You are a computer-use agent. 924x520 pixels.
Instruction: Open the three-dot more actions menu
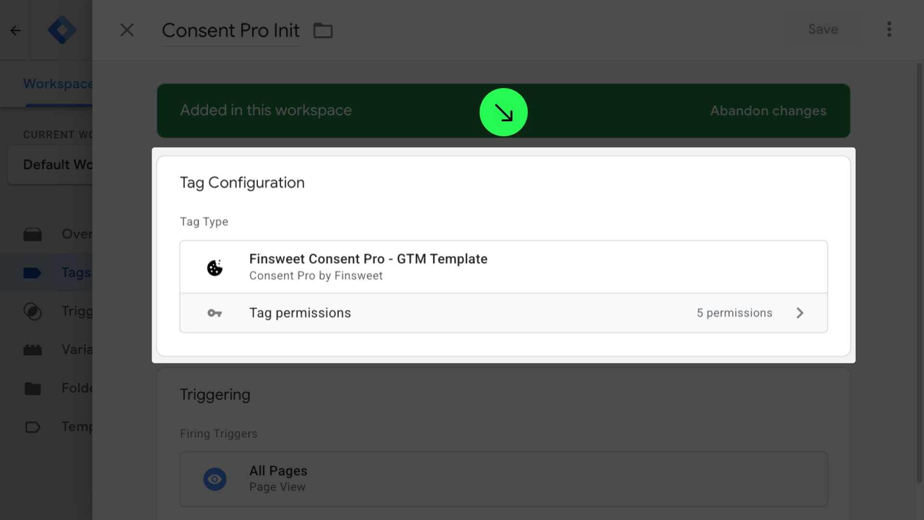(889, 29)
